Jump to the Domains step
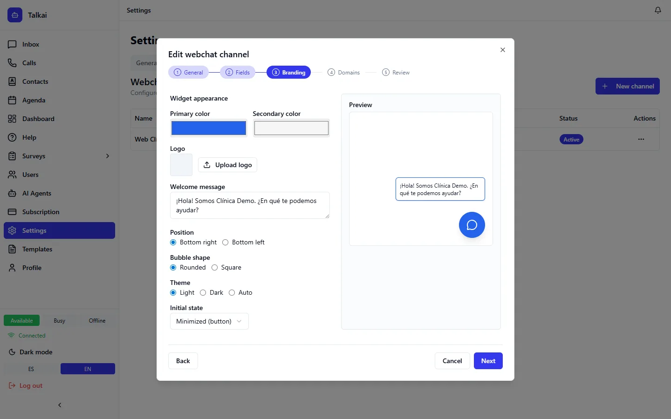The image size is (671, 419). pos(344,72)
